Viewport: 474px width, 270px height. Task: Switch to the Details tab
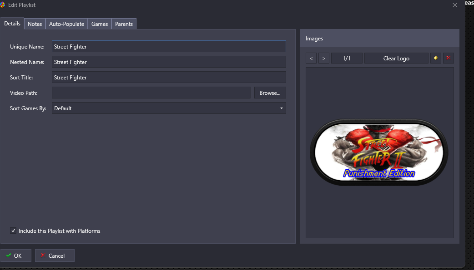click(12, 24)
